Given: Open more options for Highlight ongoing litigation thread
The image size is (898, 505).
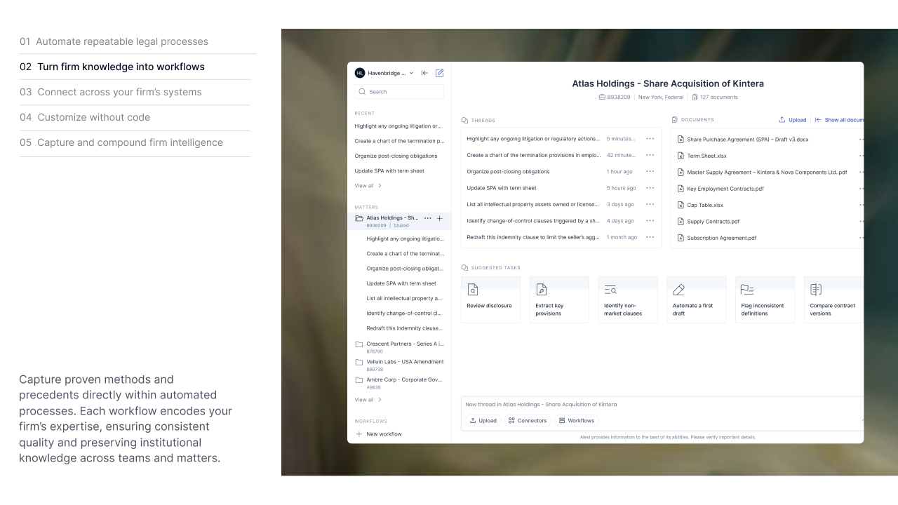Looking at the screenshot, I should coord(650,139).
